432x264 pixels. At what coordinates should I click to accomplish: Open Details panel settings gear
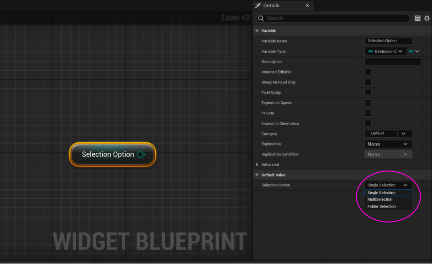click(427, 18)
